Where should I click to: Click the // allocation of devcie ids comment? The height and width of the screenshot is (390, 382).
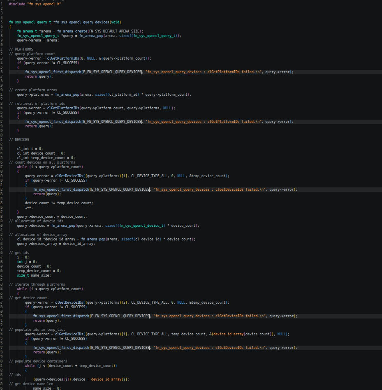point(36,221)
